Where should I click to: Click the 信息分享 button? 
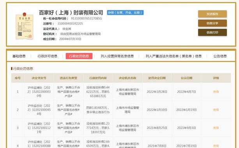tap(212, 23)
